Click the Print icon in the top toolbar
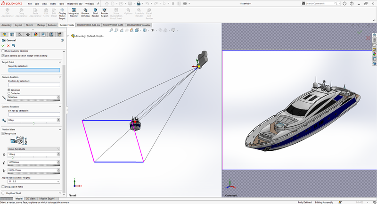Image resolution: width=377 pixels, height=204 pixels. click(139, 4)
